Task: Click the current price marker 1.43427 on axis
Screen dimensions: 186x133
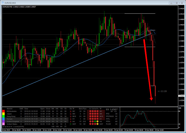Action: point(182,96)
